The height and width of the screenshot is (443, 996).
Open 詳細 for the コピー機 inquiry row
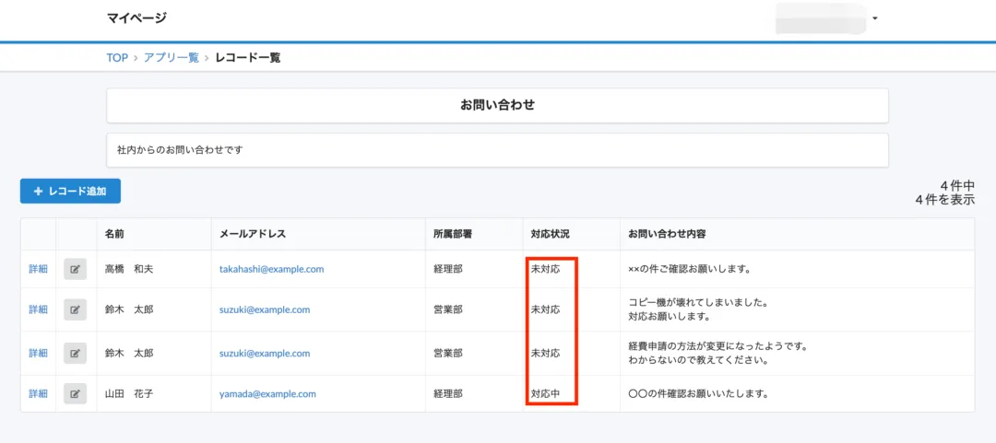click(x=38, y=309)
